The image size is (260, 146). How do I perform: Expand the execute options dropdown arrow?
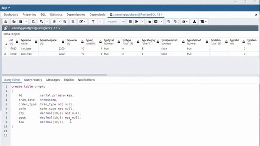click(x=142, y=21)
